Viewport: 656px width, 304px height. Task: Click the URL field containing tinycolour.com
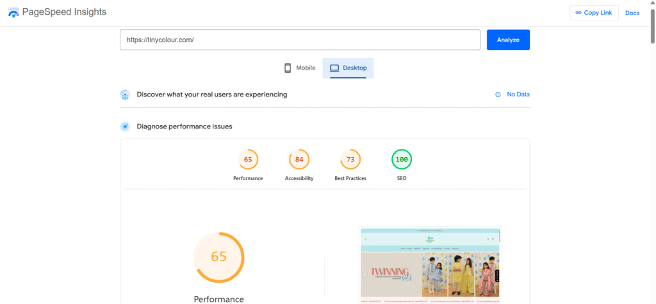[300, 40]
